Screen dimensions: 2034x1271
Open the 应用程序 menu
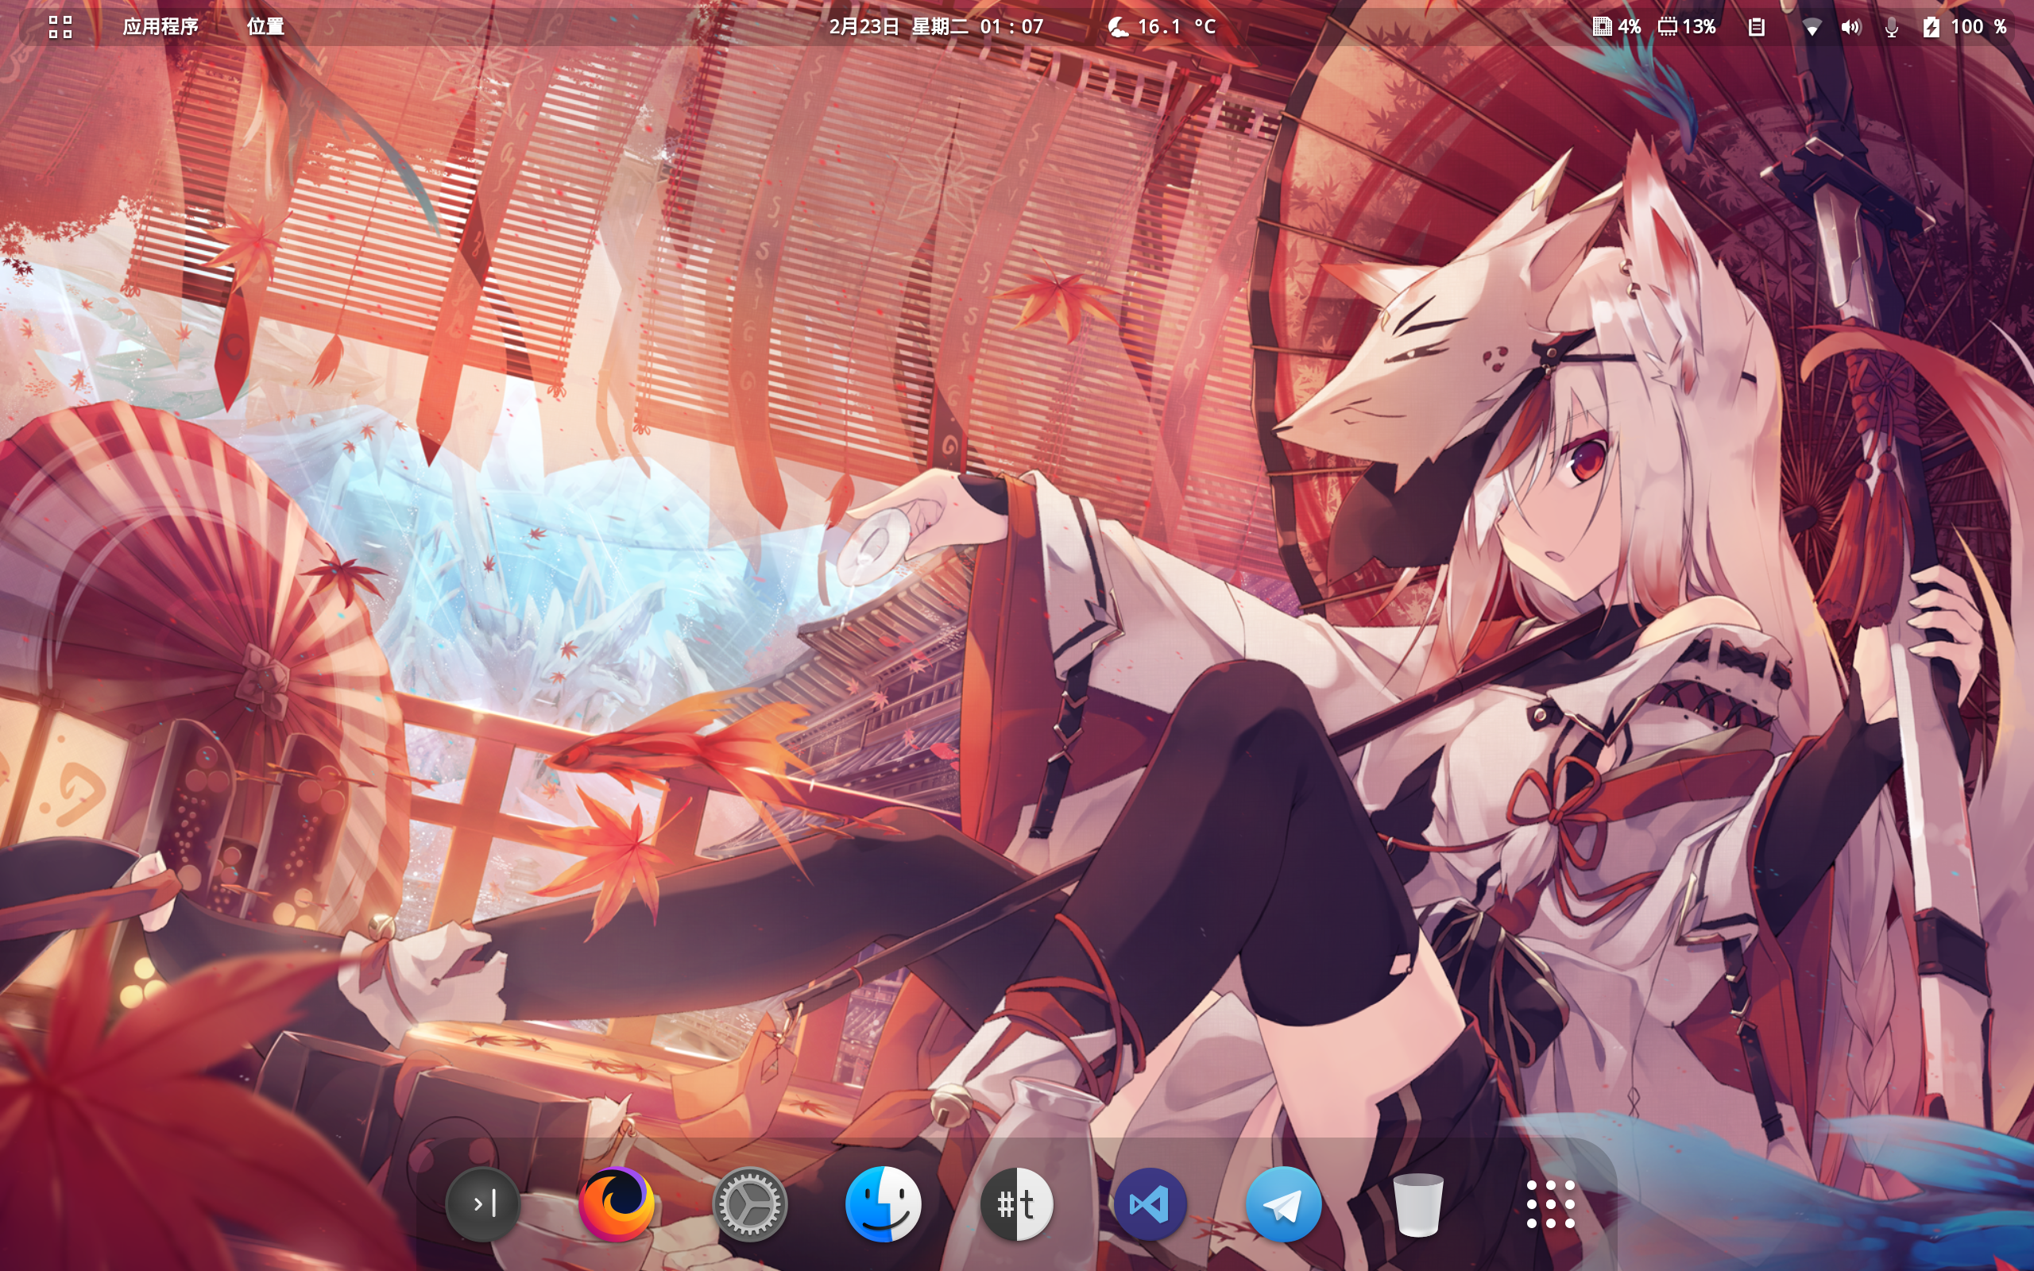click(160, 27)
